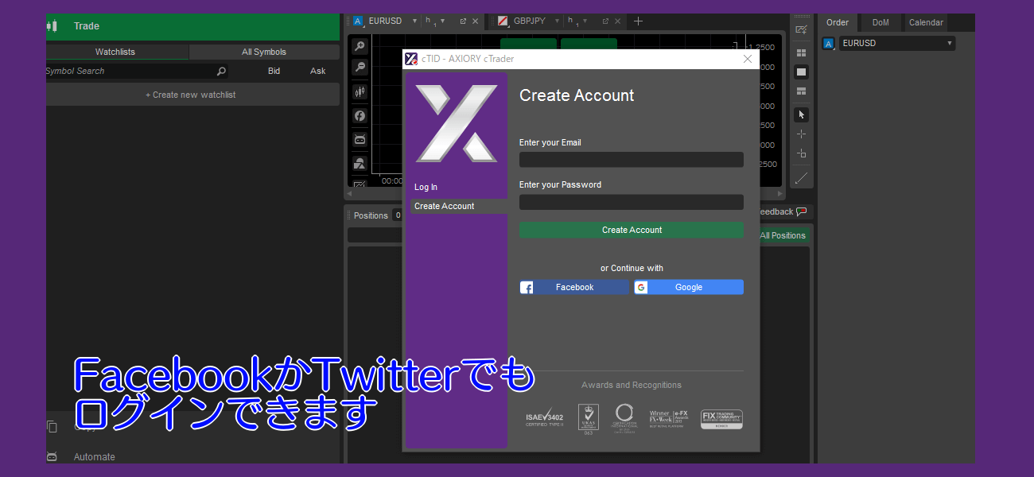
Task: Click the Facebook icon in chart toolbar
Action: tap(360, 116)
